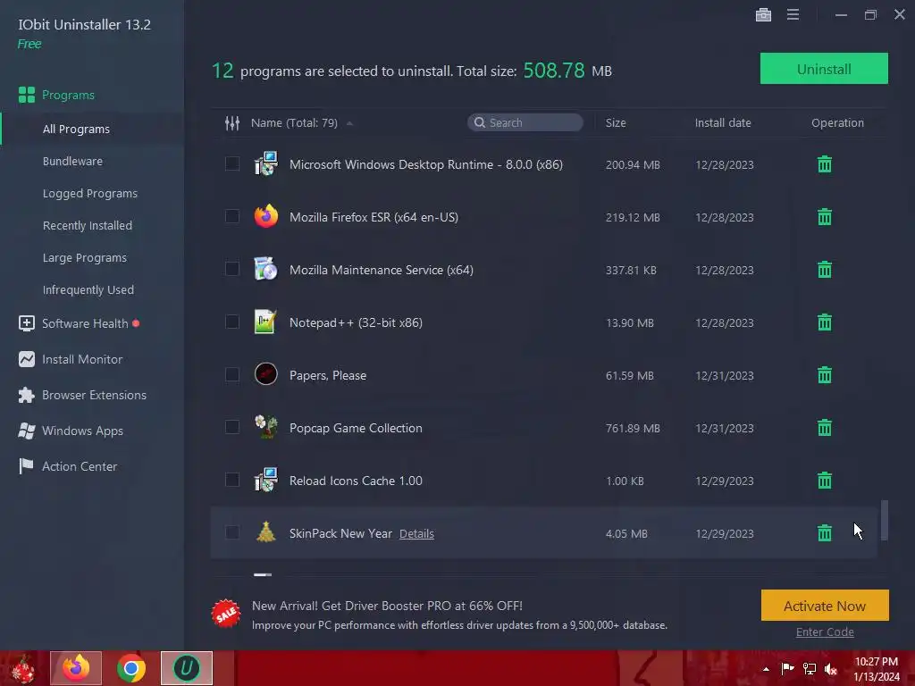The image size is (915, 686).
Task: Click trash icon for Papers, Please
Action: [x=824, y=375]
